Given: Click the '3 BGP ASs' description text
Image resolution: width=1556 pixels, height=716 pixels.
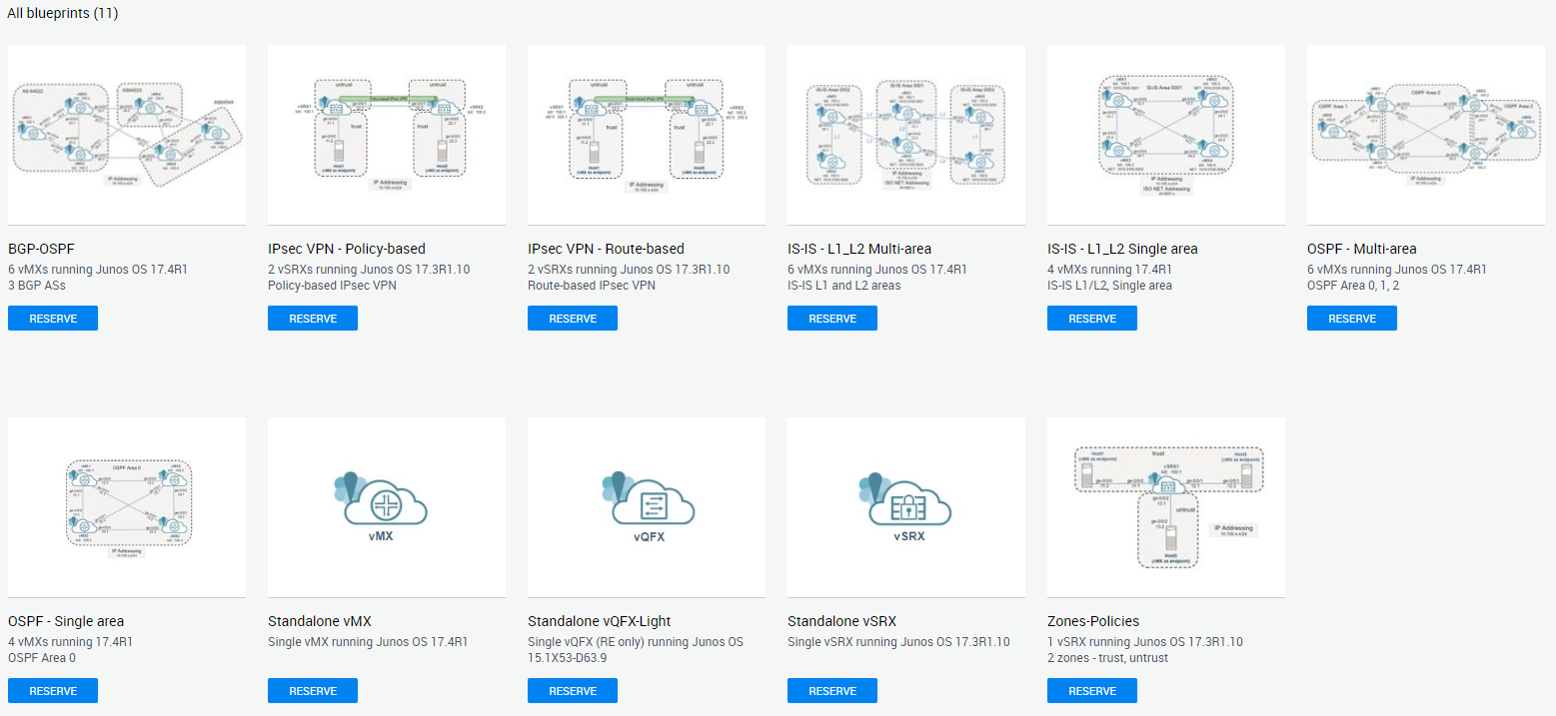Looking at the screenshot, I should pyautogui.click(x=38, y=286).
